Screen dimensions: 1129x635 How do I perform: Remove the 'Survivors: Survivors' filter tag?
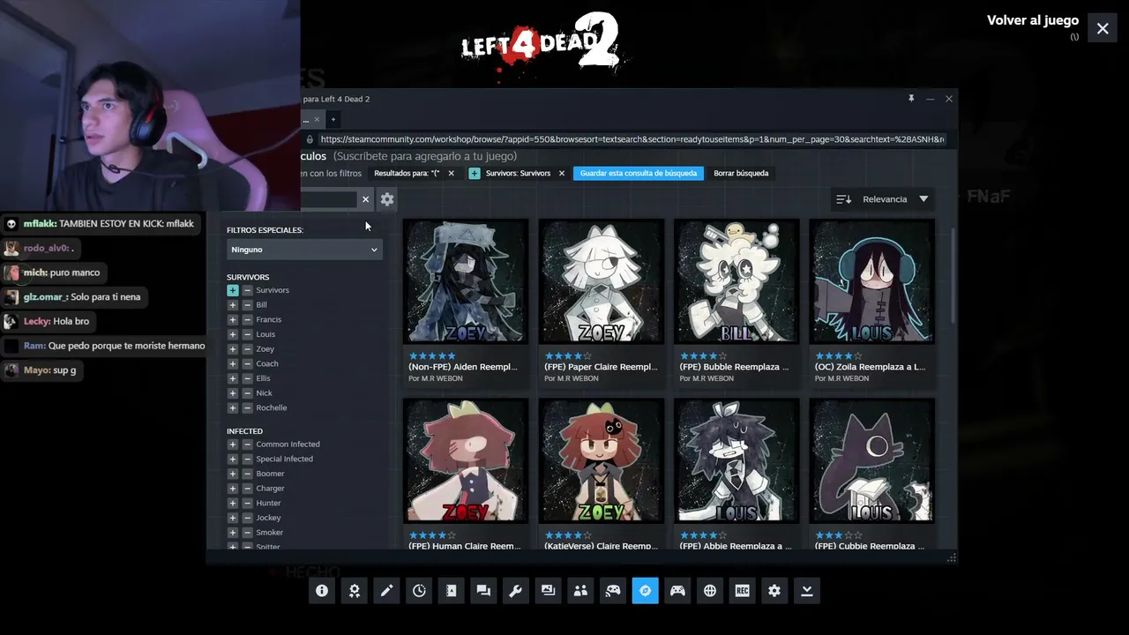coord(561,173)
